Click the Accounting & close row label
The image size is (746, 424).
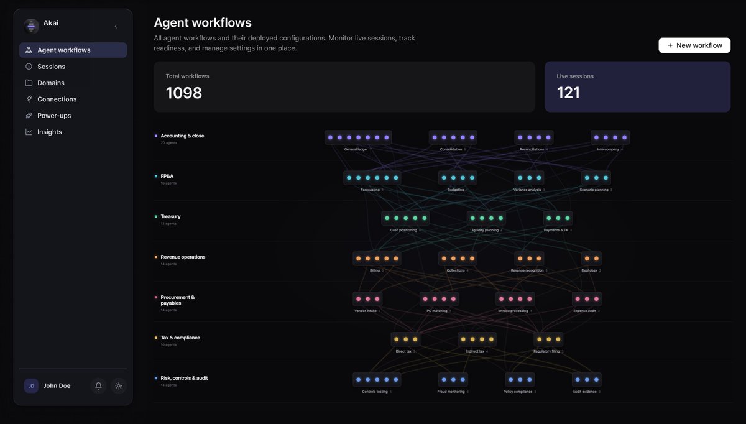182,136
